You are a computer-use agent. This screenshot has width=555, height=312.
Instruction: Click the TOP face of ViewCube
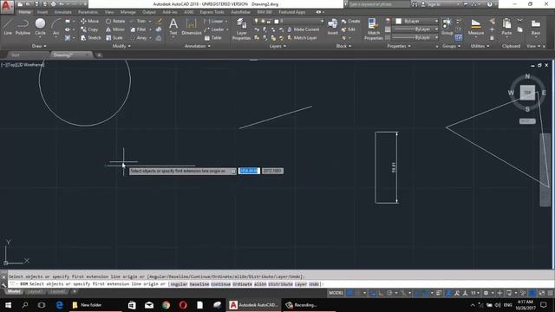click(x=527, y=93)
